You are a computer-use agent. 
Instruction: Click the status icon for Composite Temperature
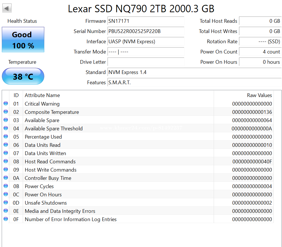click(6, 112)
